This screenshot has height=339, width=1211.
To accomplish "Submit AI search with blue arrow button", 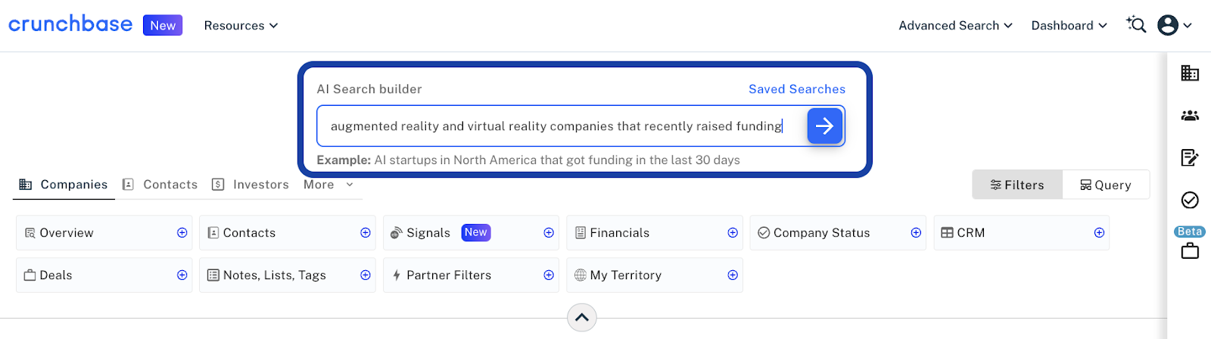I will pos(825,126).
